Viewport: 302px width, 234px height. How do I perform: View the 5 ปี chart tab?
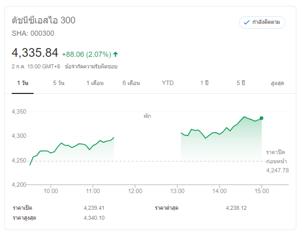click(241, 83)
